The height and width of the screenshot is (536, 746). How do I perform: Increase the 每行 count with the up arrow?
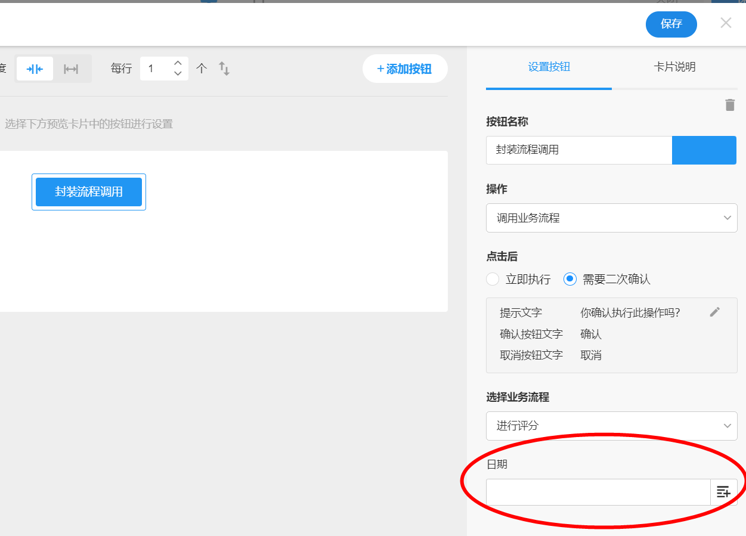pyautogui.click(x=178, y=63)
